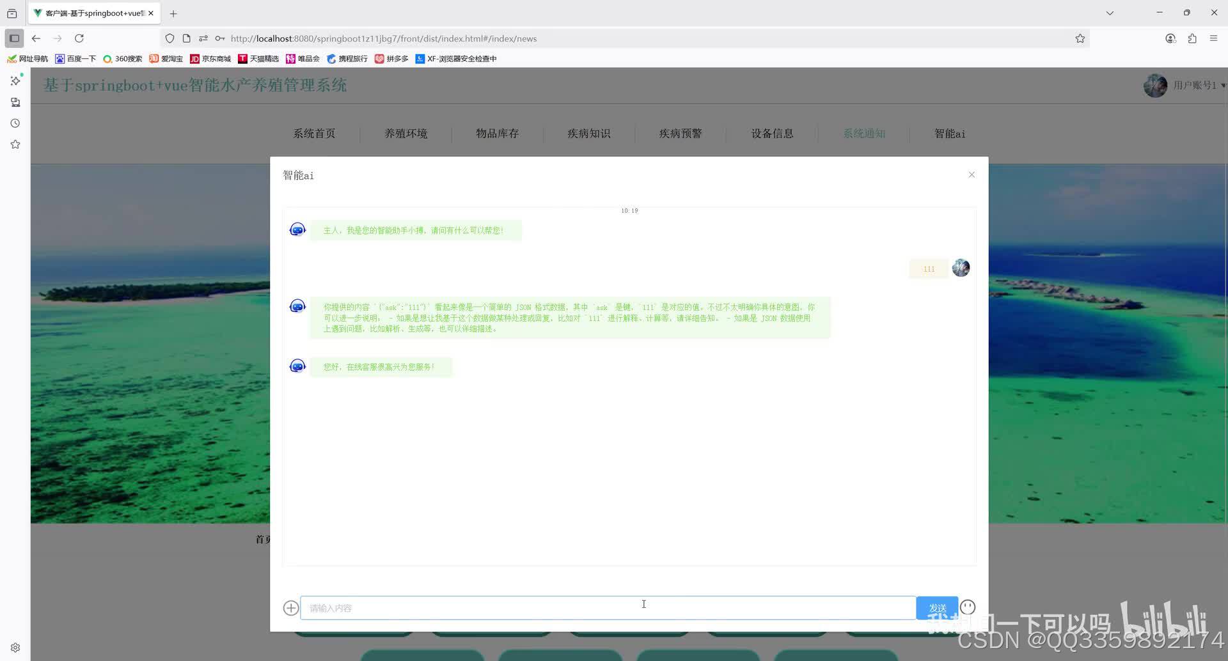The width and height of the screenshot is (1228, 661).
Task: Select the 系统首页 menu item
Action: [x=314, y=134]
